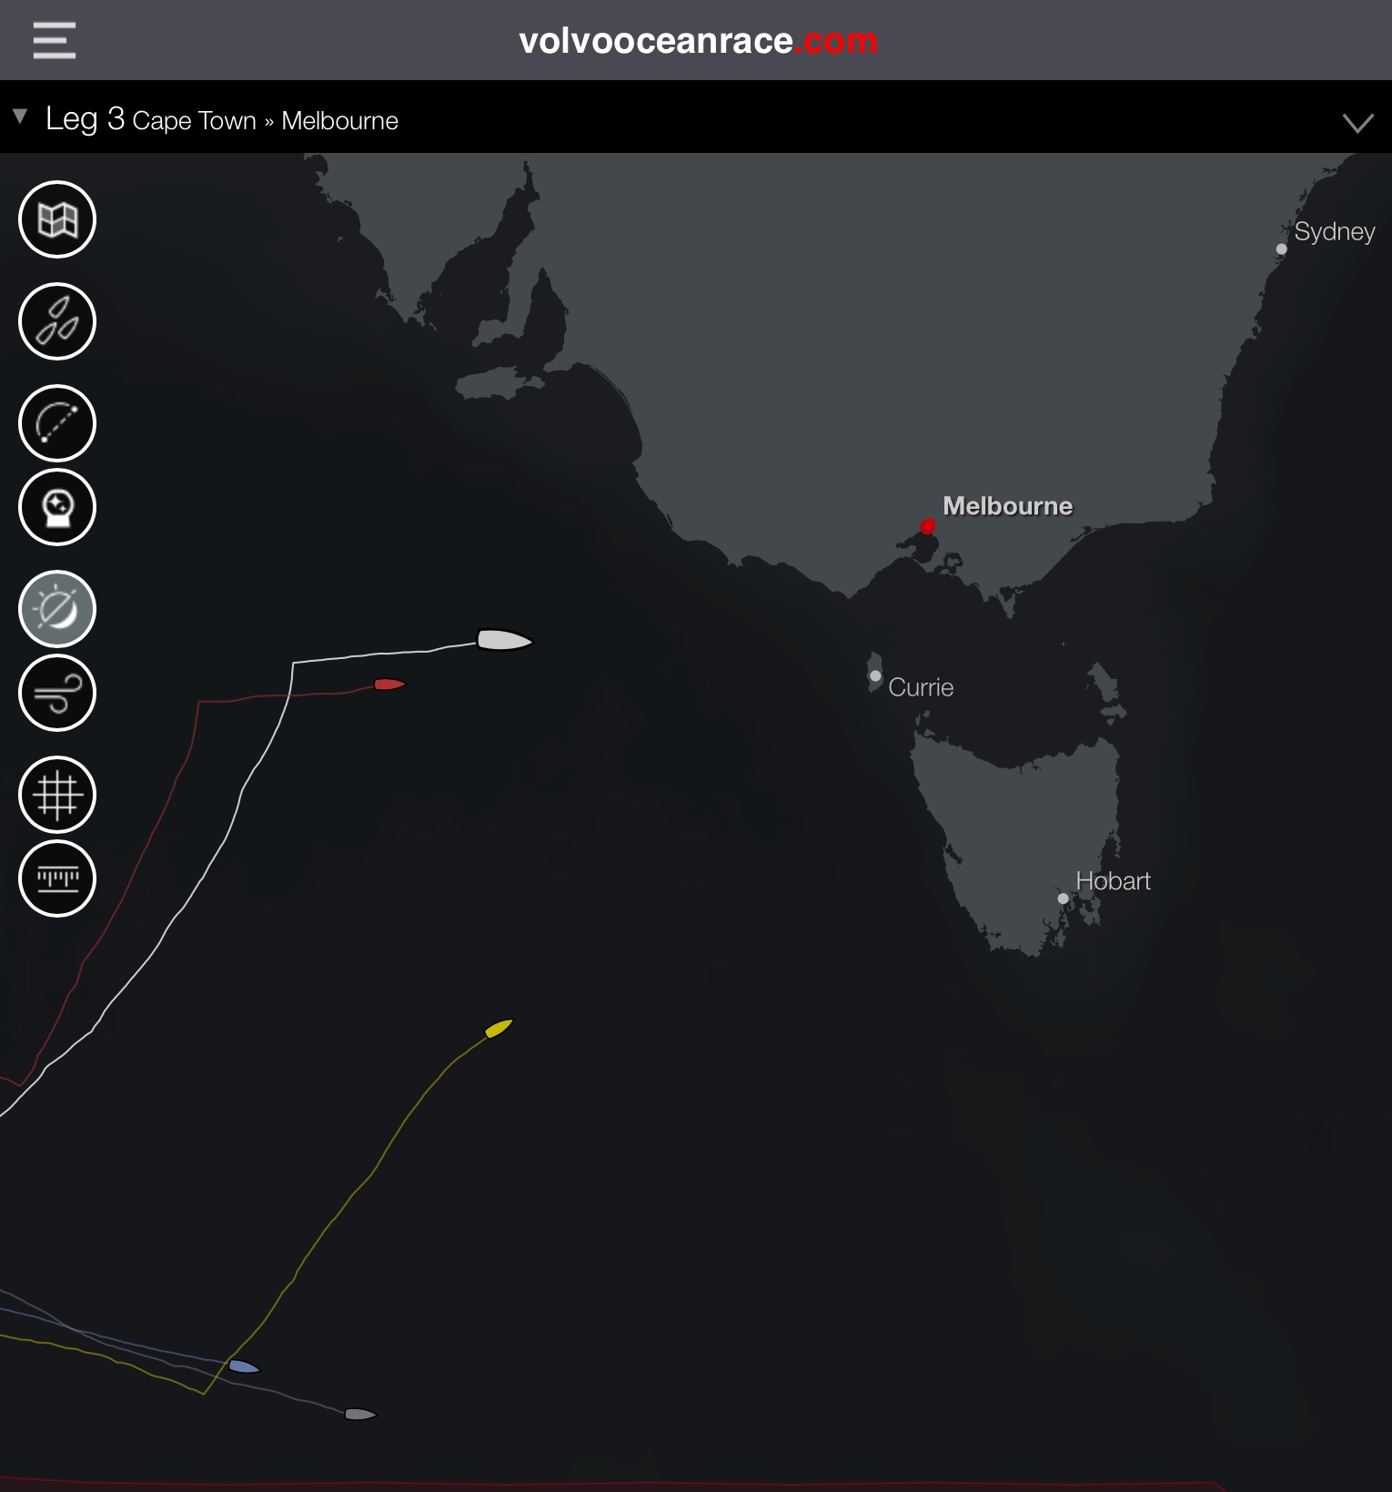
Task: Select the grey boat marker
Action: [360, 1414]
